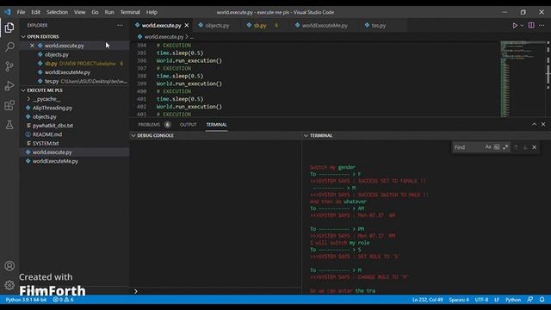Open Explorer Views and More Actions ellipsis

point(120,25)
